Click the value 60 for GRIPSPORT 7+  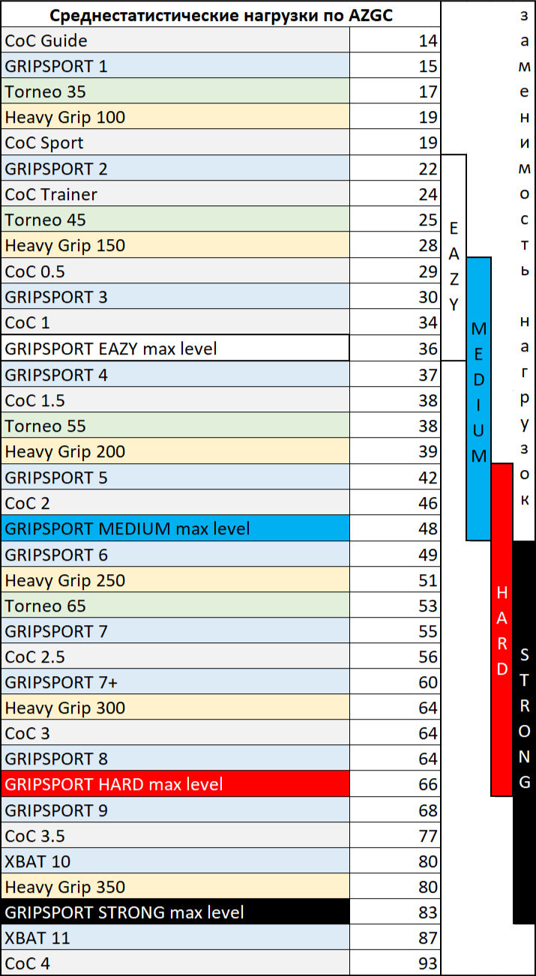[x=395, y=682]
